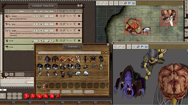Expand all targeting sections from the tracker header

pos(61,11)
